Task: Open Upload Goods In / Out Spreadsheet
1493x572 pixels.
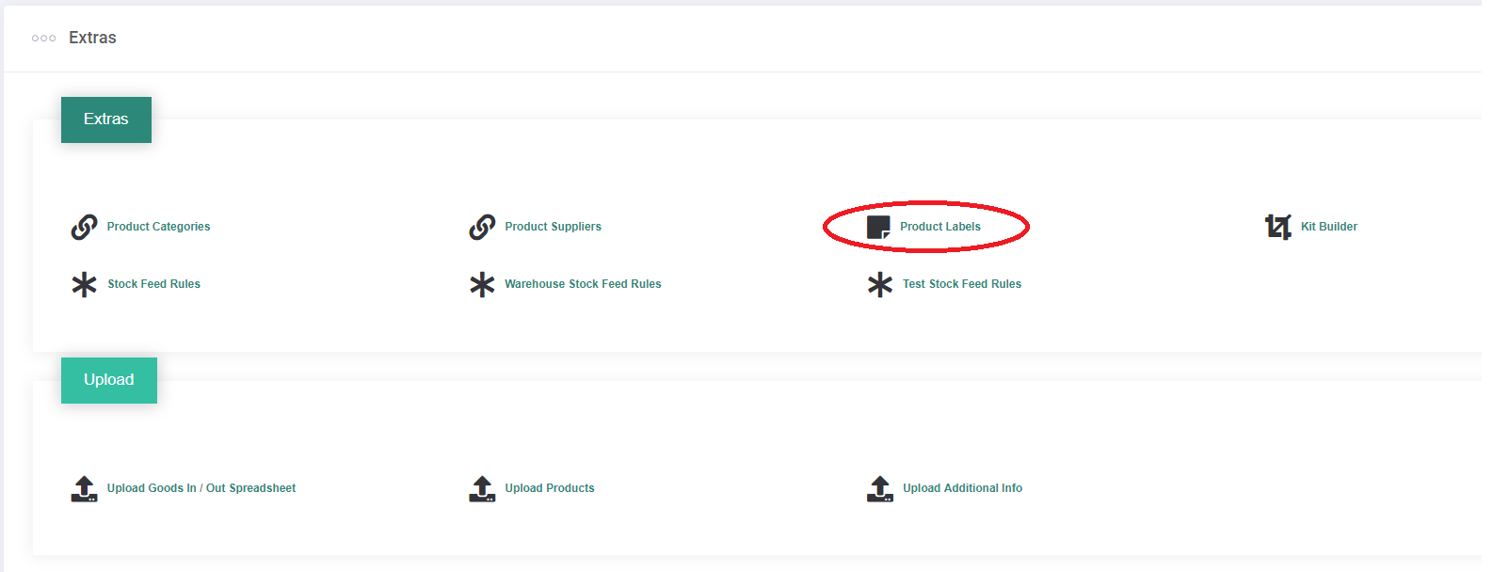Action: tap(201, 488)
